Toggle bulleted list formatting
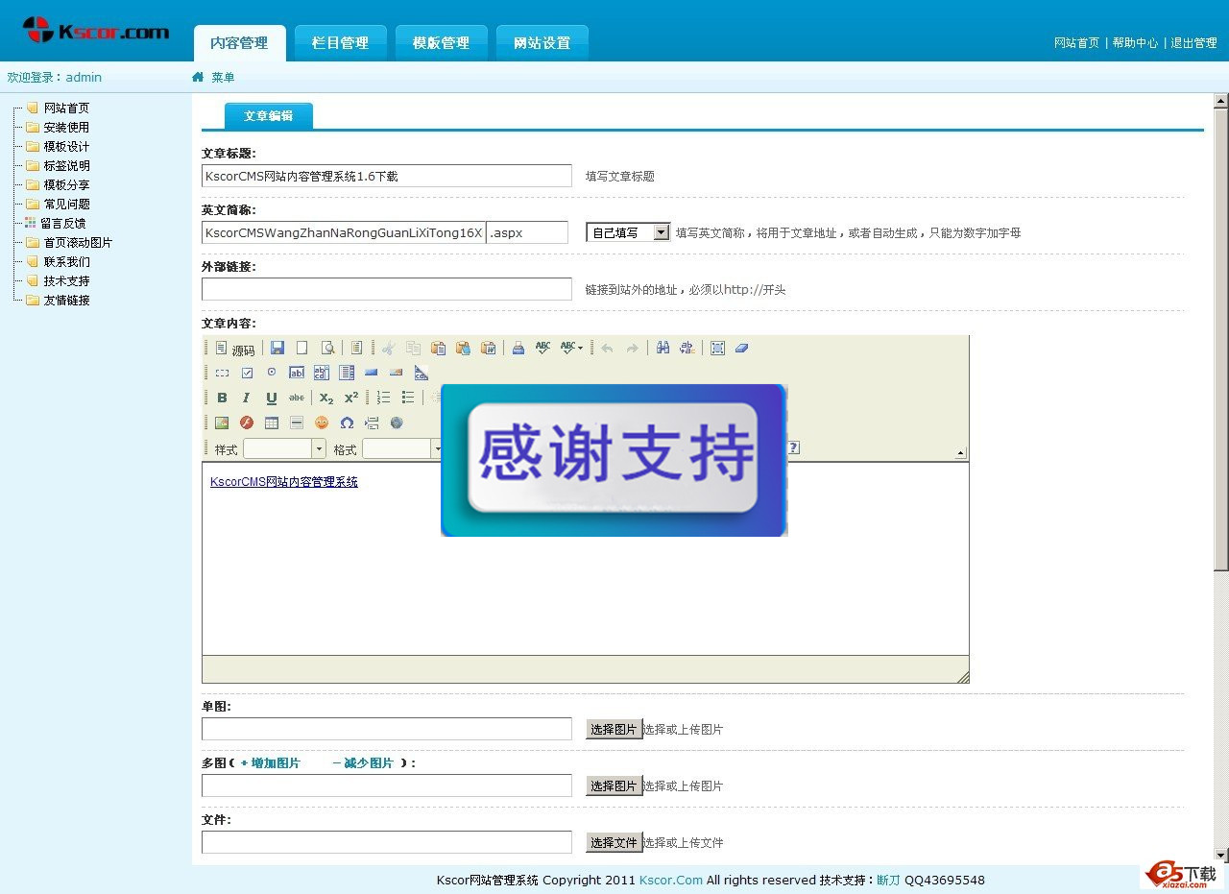The height and width of the screenshot is (894, 1229). (x=408, y=398)
